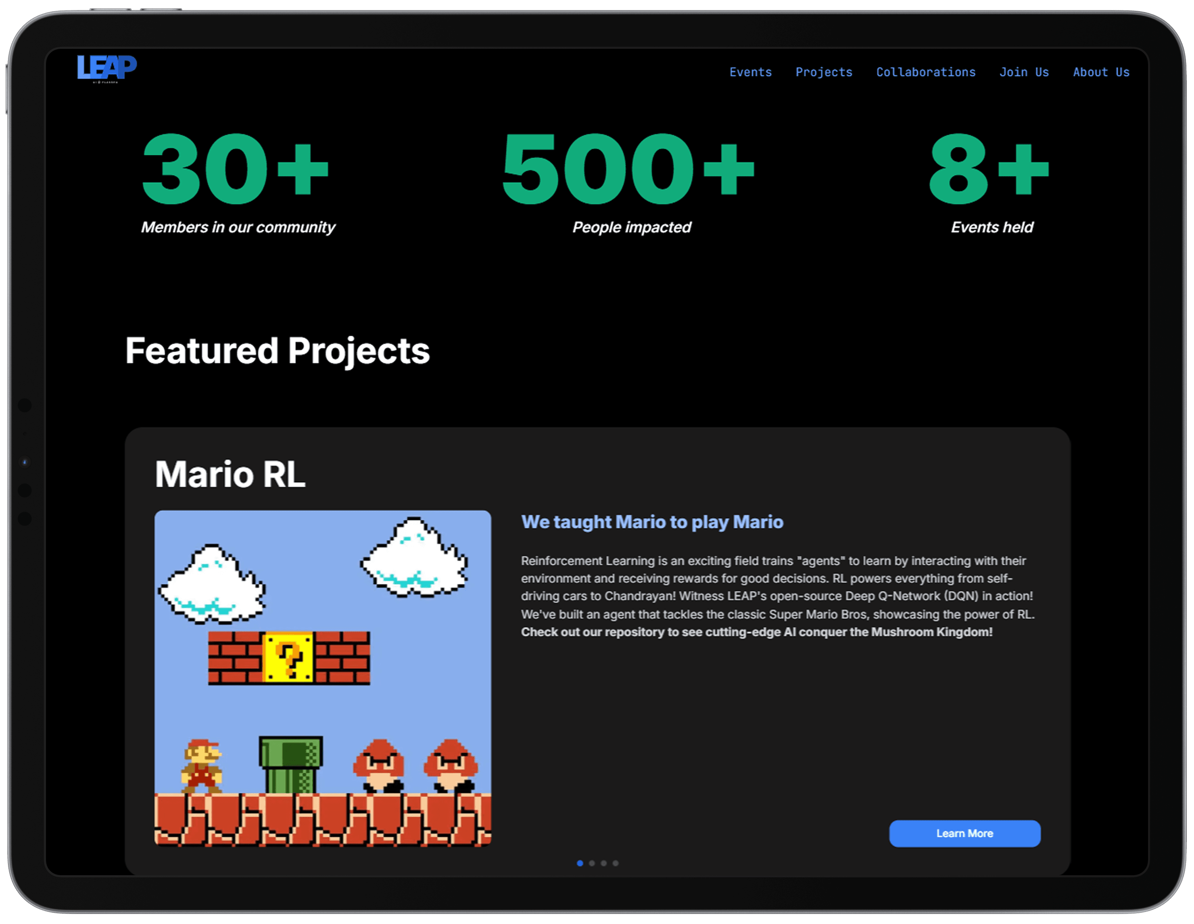Select the first carousel dot
This screenshot has height=924, width=1194.
580,863
